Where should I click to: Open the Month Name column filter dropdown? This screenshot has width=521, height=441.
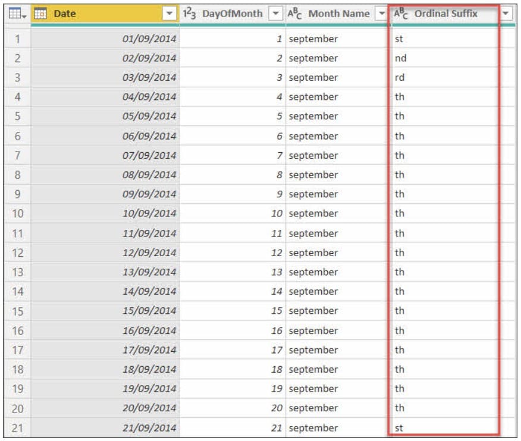click(x=381, y=14)
